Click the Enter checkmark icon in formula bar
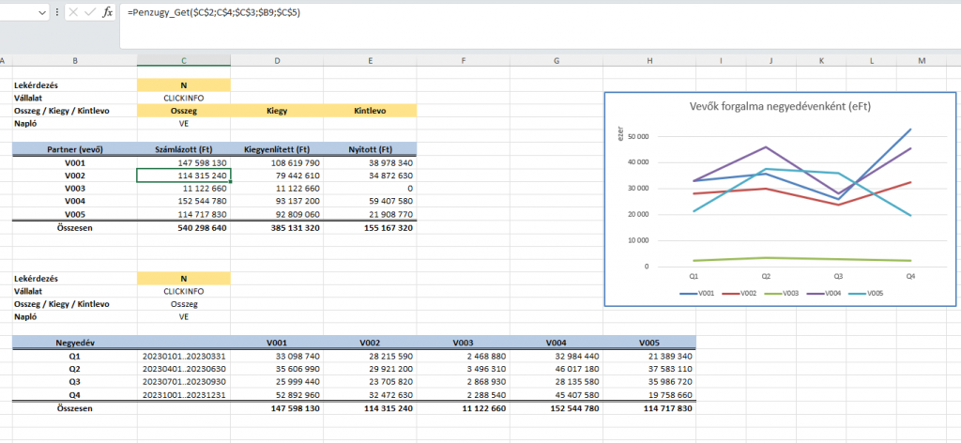The height and width of the screenshot is (443, 961). (x=91, y=12)
